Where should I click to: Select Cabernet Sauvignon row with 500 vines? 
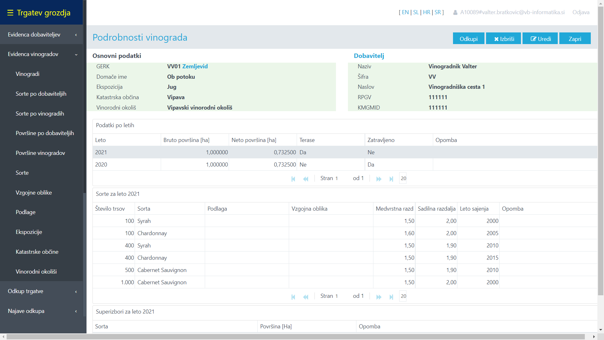(345, 270)
